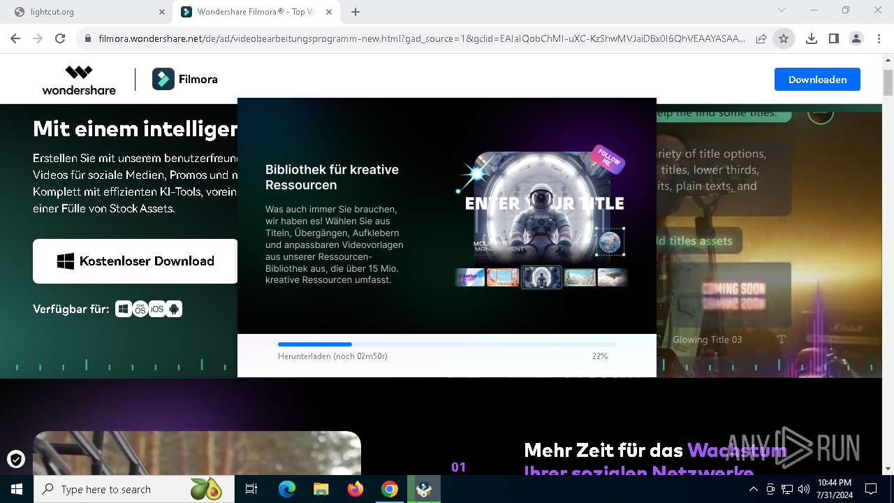Toggle the browser side panel
The width and height of the screenshot is (894, 503).
(834, 39)
